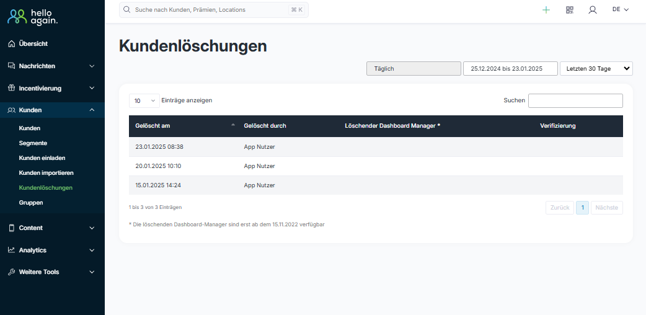Click the Nachrichten chat icon

[12, 66]
